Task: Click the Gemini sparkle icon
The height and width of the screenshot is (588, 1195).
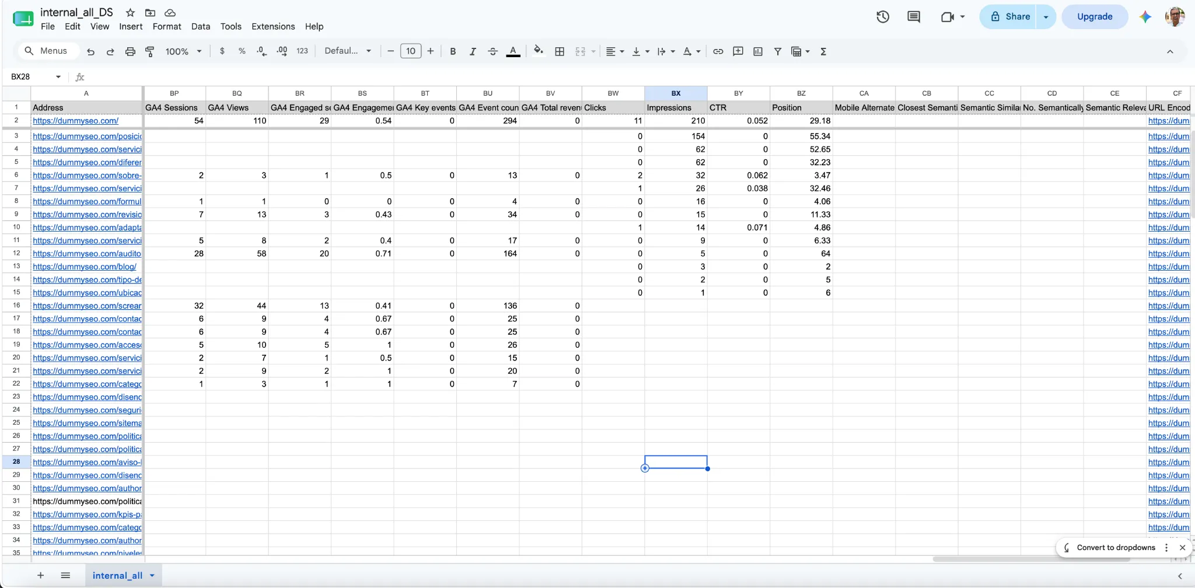Action: (1145, 17)
